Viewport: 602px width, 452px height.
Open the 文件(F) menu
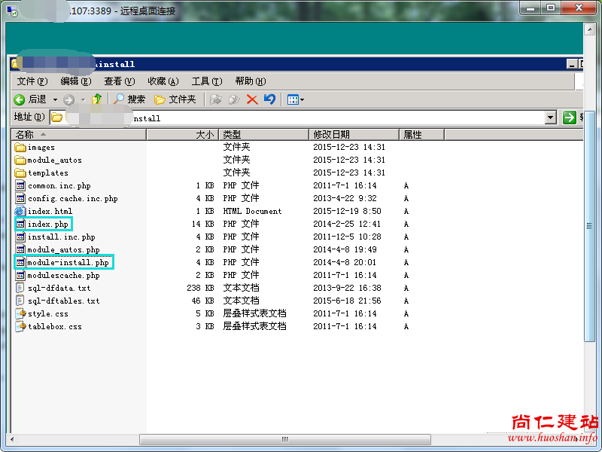pos(32,81)
